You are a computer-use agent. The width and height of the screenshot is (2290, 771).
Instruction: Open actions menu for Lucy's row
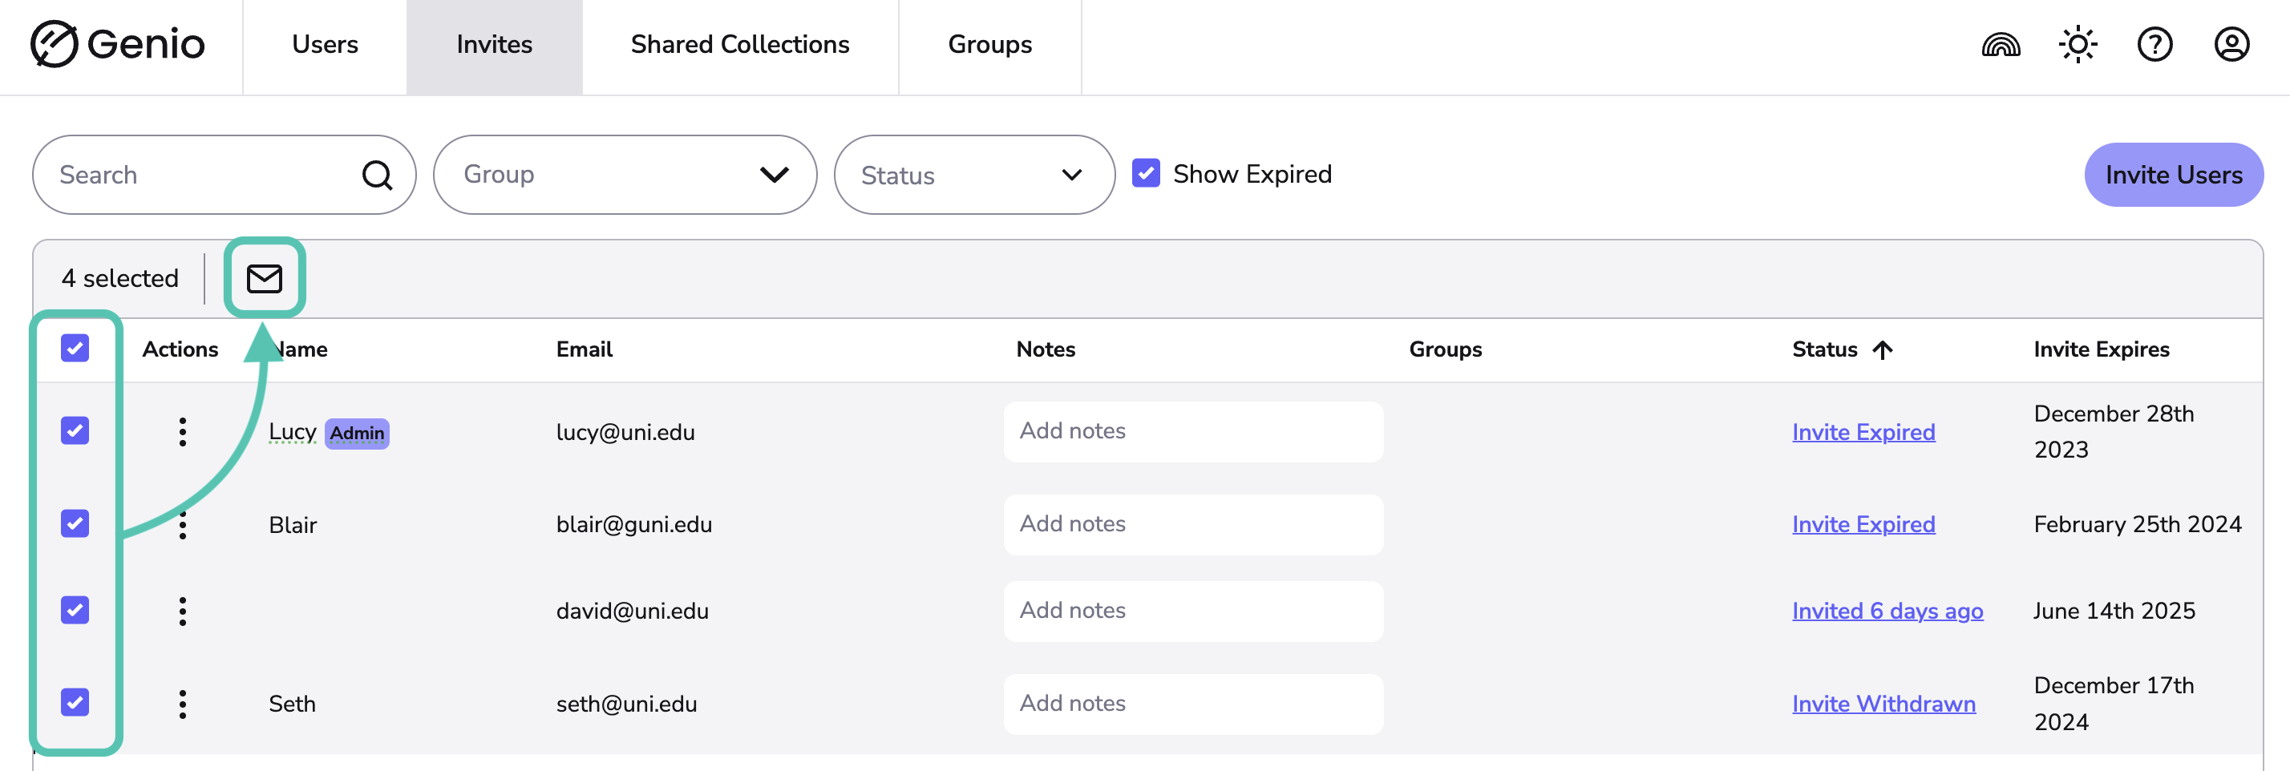[x=182, y=432]
